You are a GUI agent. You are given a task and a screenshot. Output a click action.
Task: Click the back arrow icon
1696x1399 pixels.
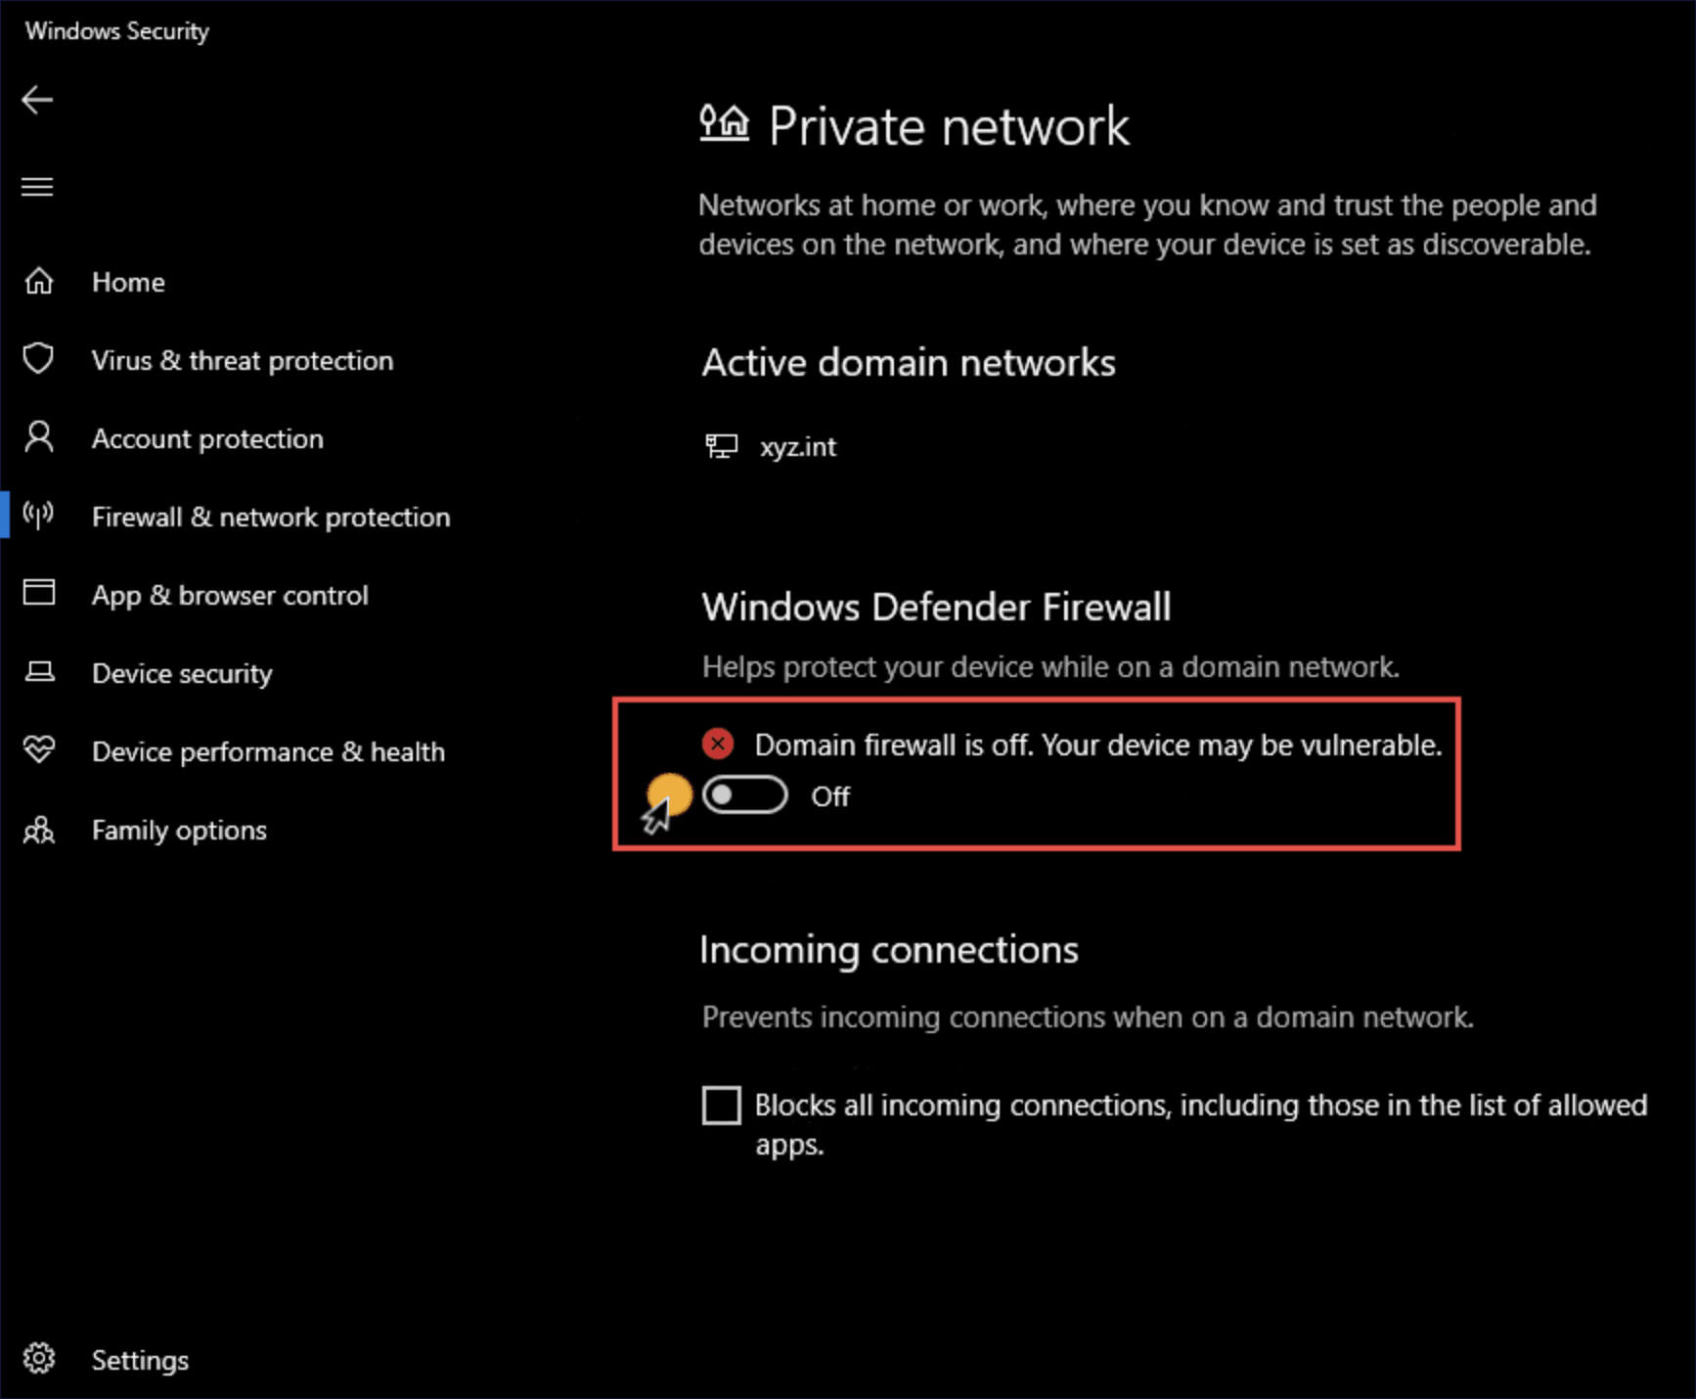[37, 100]
